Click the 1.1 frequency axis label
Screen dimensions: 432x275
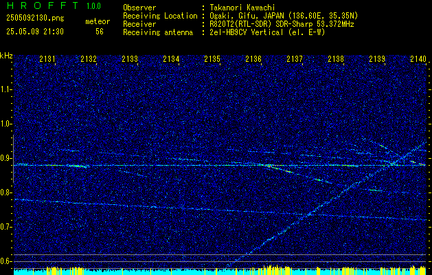point(6,90)
